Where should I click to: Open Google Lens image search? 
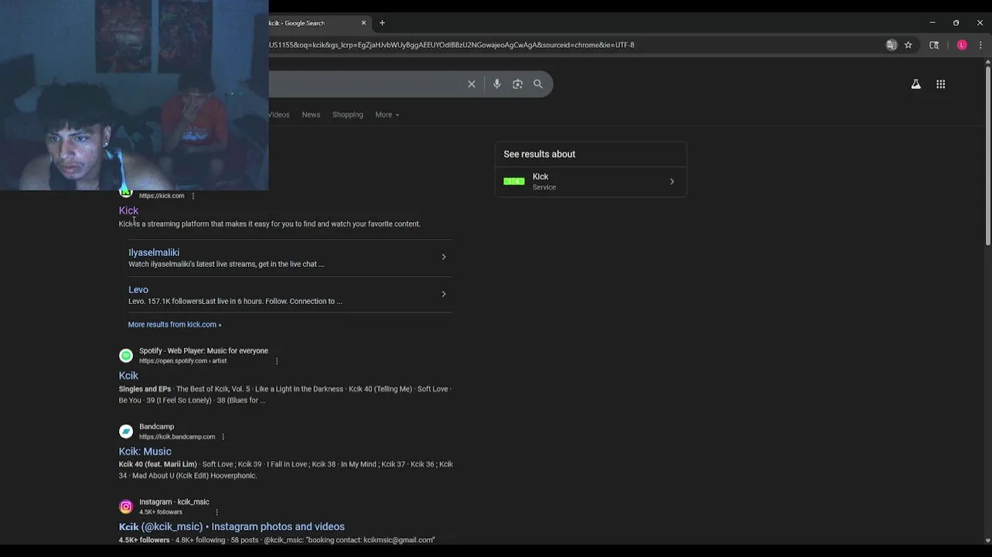tap(517, 84)
